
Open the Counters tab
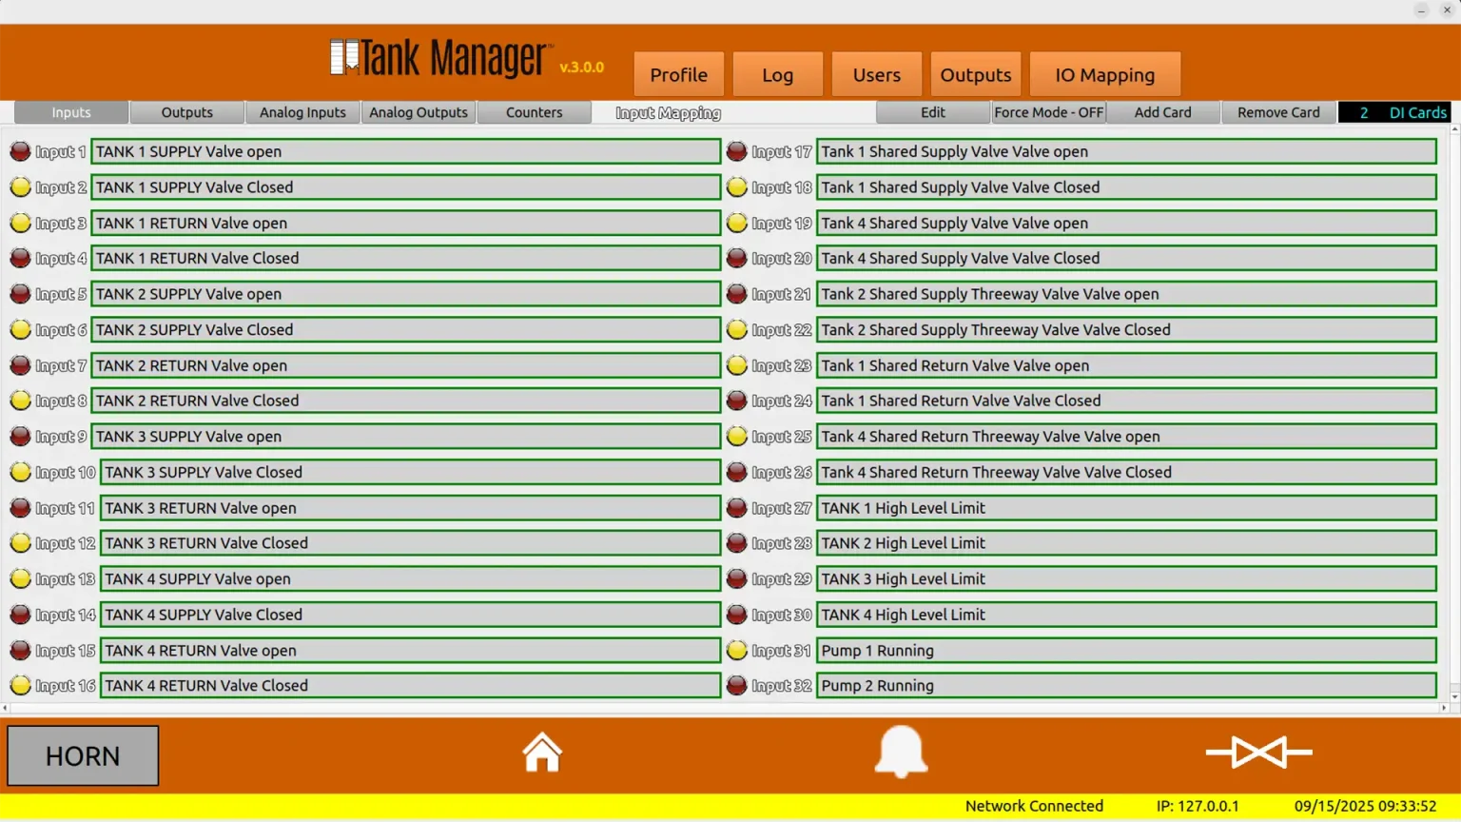pyautogui.click(x=535, y=112)
